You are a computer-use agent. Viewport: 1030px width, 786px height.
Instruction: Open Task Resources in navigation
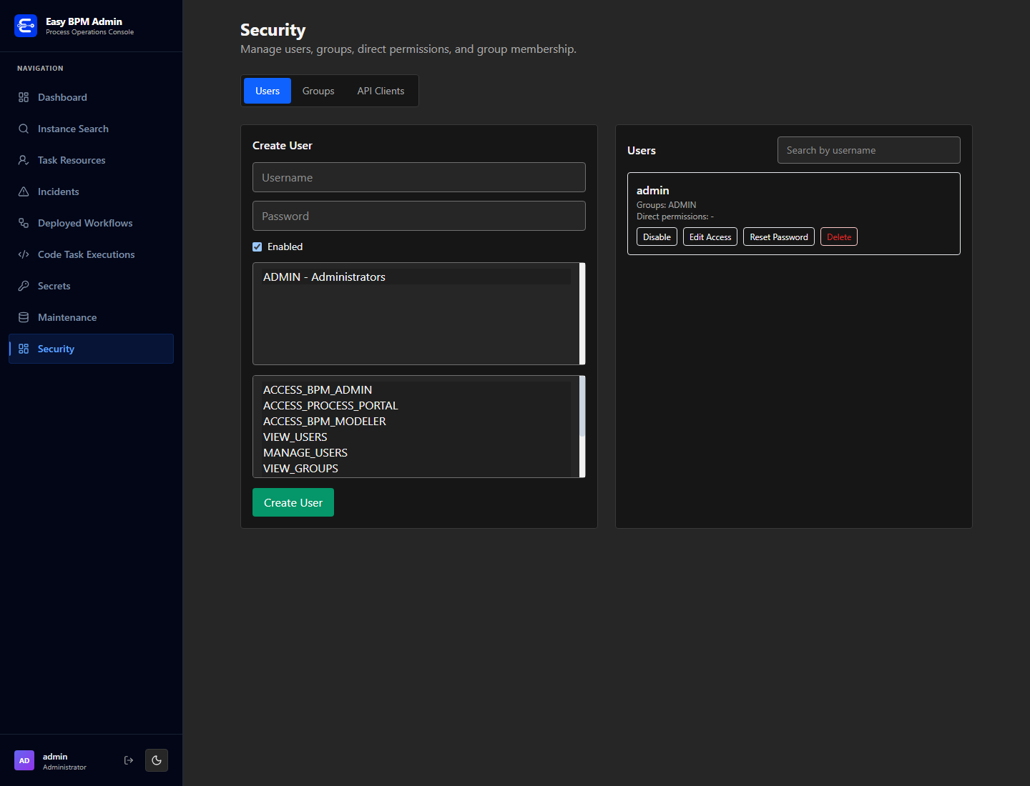point(91,160)
